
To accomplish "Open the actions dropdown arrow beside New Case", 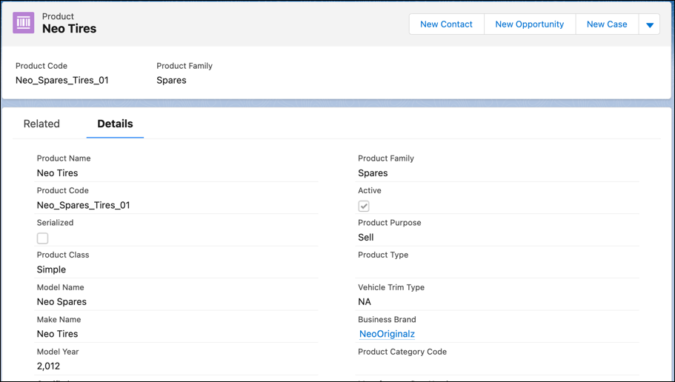I will point(650,24).
